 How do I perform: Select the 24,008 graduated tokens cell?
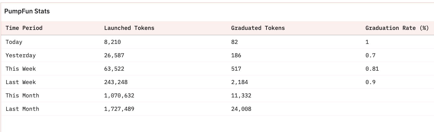point(241,109)
